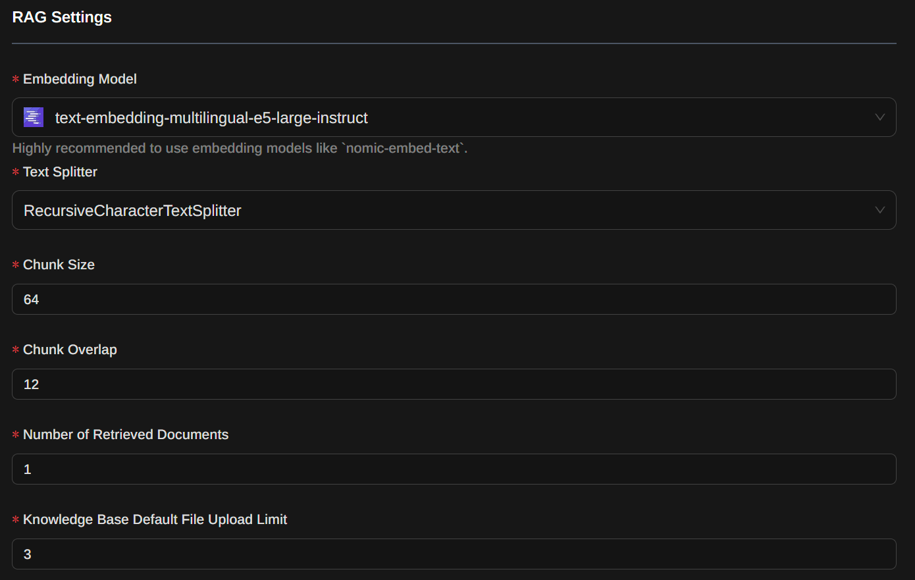Click the purple embedding model icon
Image resolution: width=915 pixels, height=580 pixels.
(x=34, y=117)
